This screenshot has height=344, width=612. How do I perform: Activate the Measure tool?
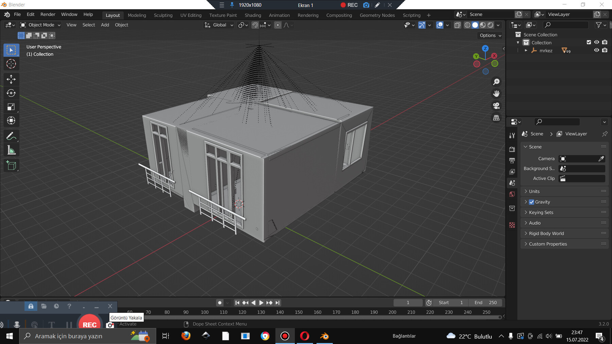(x=11, y=149)
